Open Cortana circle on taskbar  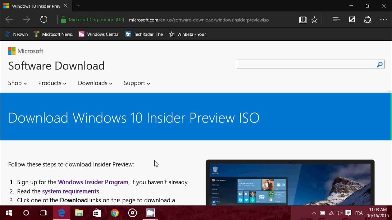(26, 213)
